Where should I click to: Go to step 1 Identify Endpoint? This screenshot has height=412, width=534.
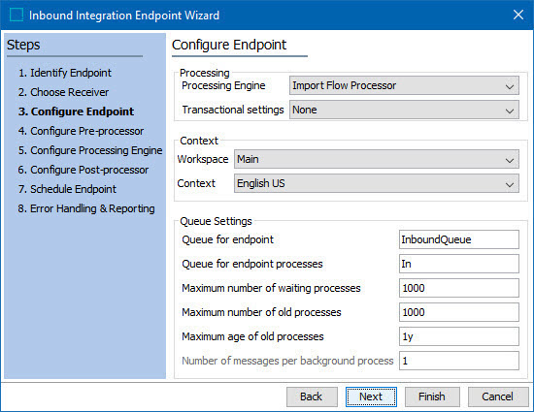tap(65, 73)
